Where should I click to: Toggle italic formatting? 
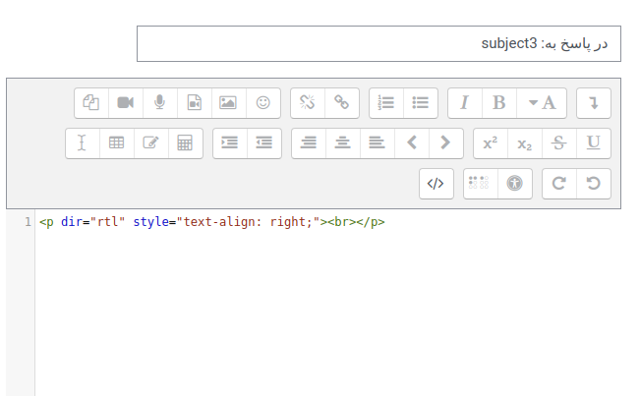coord(464,103)
